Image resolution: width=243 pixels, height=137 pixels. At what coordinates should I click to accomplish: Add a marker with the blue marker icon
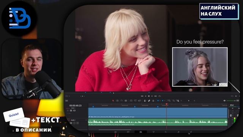163,100
